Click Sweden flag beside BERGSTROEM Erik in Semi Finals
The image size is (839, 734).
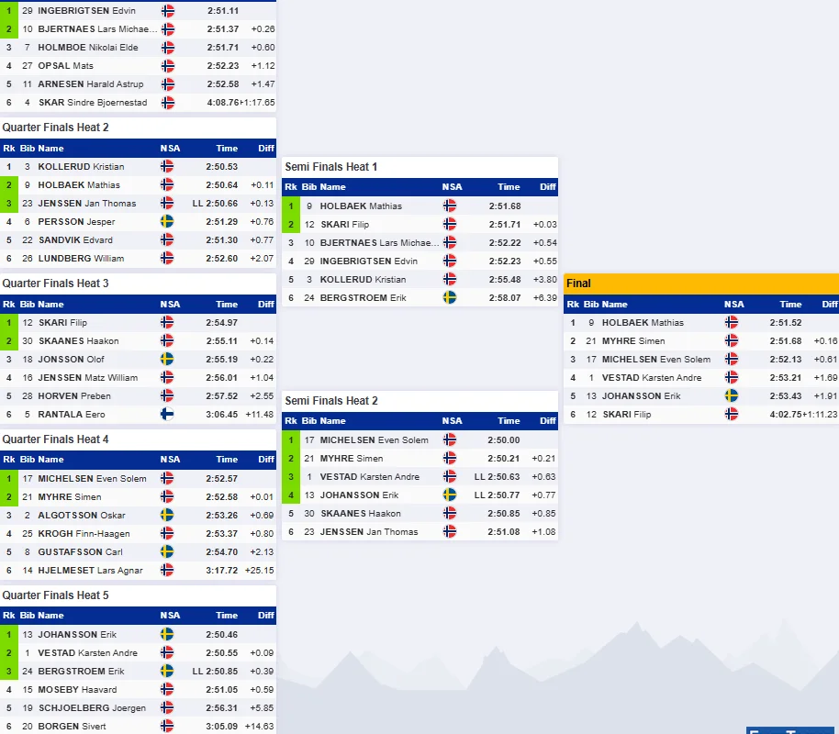450,297
